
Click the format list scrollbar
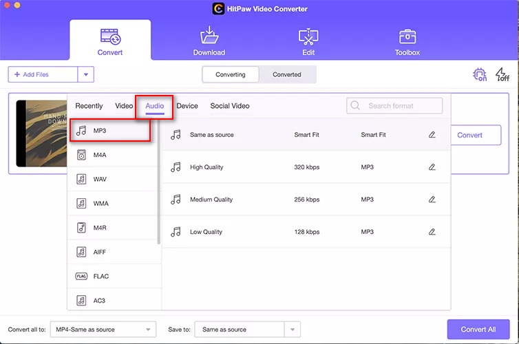(x=159, y=182)
